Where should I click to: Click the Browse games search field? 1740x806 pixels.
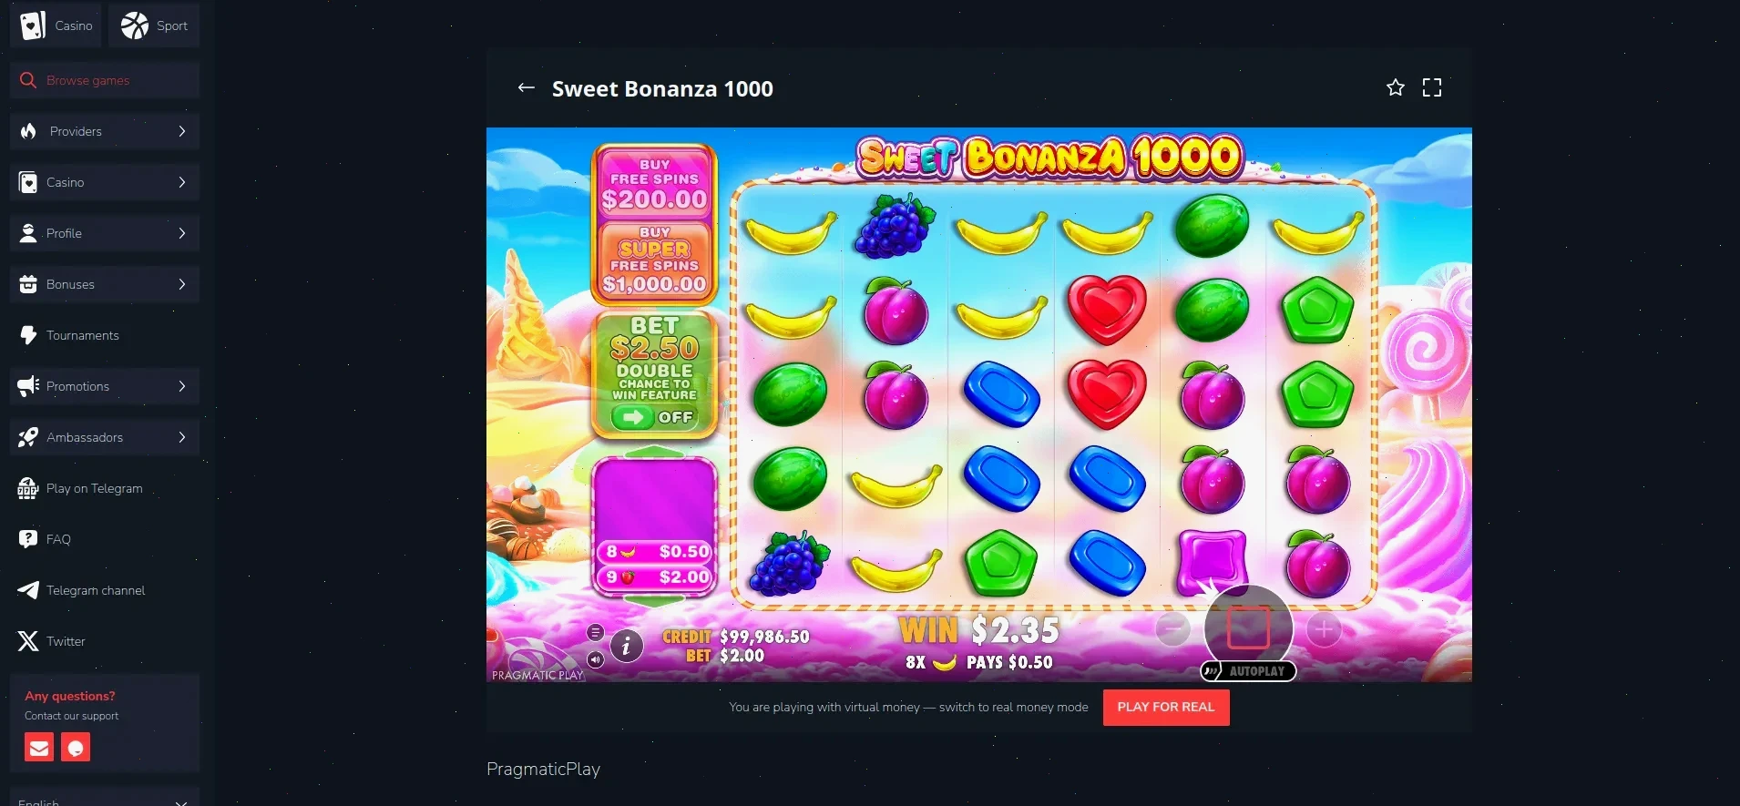(105, 80)
